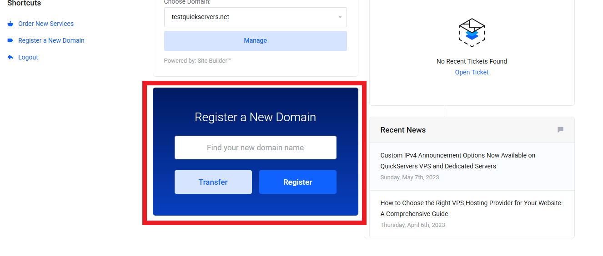The height and width of the screenshot is (256, 603).
Task: Open the Order New Services shortcut link
Action: coord(46,24)
